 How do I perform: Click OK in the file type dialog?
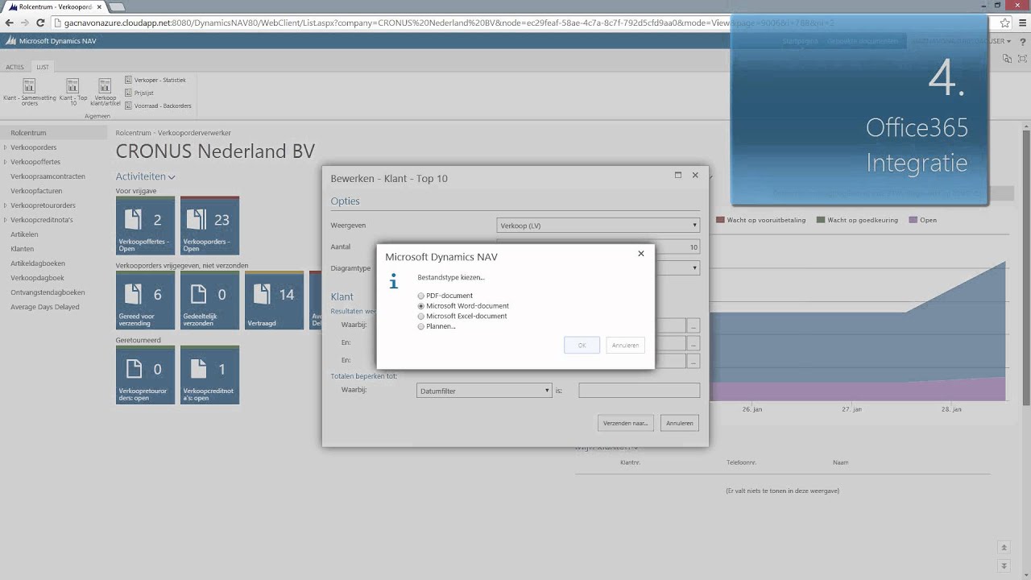tap(582, 345)
